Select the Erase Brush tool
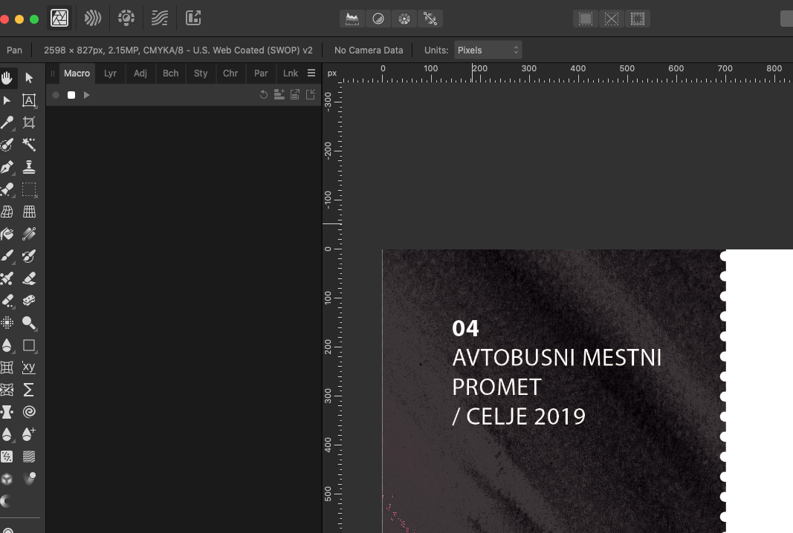793x533 pixels. click(x=29, y=278)
